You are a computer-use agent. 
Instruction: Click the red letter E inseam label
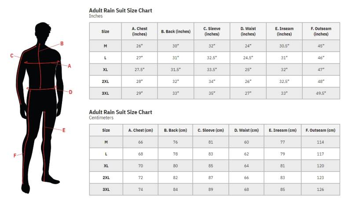(64, 130)
